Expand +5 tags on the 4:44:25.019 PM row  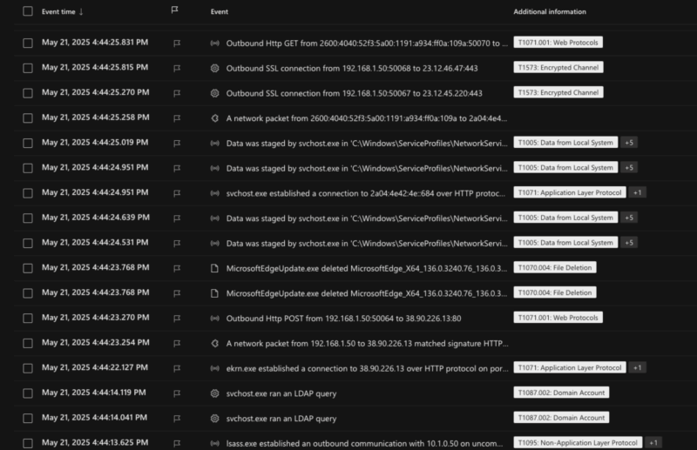pos(630,143)
